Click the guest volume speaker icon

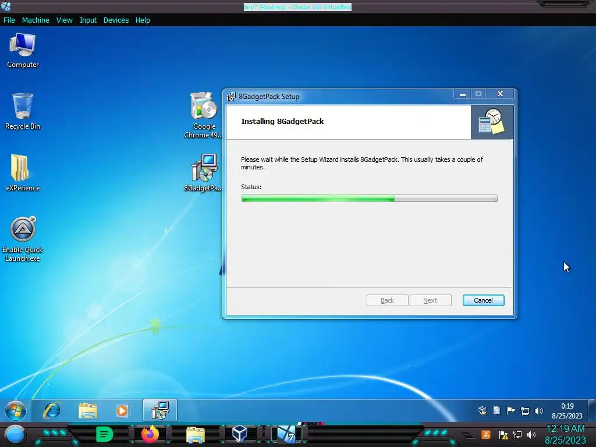(538, 410)
